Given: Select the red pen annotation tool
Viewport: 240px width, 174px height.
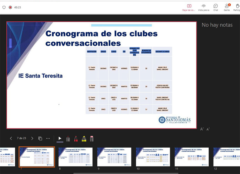Looking at the screenshot, I should point(76,138).
